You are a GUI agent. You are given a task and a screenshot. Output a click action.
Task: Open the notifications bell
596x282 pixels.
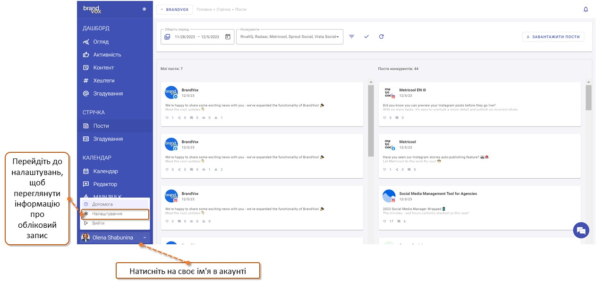[x=586, y=9]
